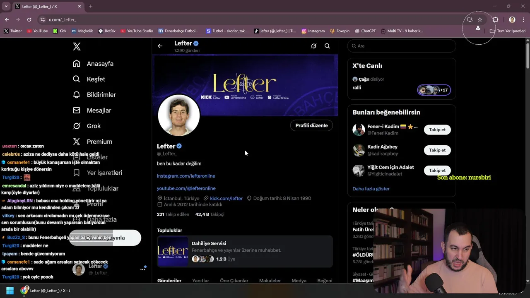Open Bildirimler notifications
The width and height of the screenshot is (530, 298).
[x=94, y=95]
